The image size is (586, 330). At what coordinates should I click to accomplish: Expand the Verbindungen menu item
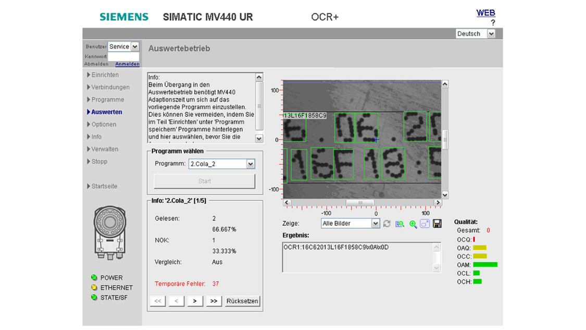108,87
